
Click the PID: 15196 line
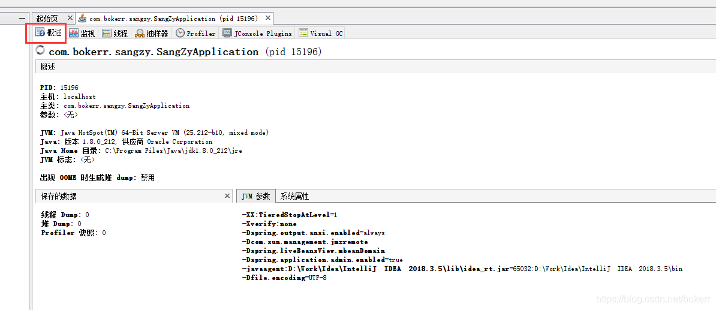pos(59,88)
